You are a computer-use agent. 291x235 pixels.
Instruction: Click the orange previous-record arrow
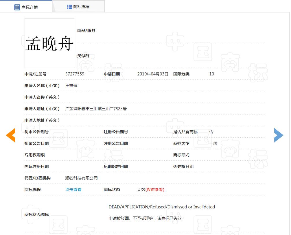pos(11,135)
